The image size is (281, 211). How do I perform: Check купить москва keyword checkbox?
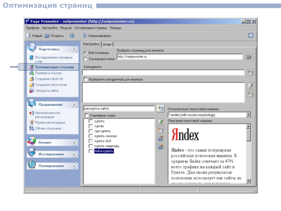tap(91, 136)
